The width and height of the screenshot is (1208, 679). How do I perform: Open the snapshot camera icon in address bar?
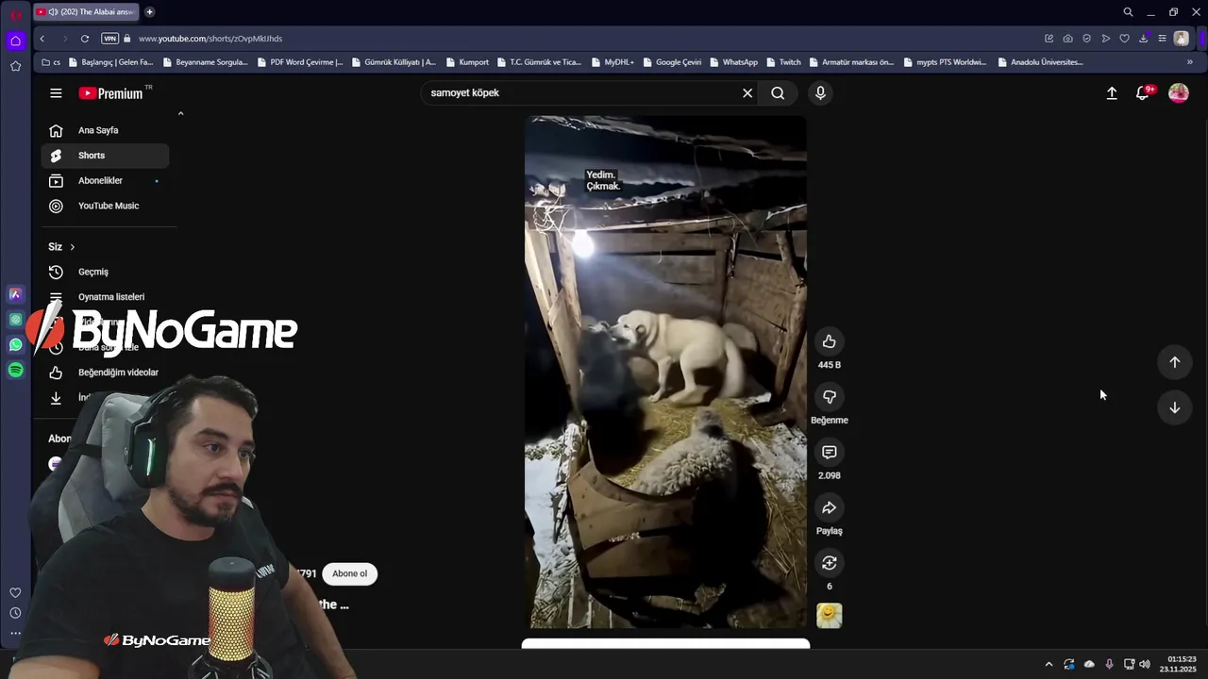click(1067, 39)
